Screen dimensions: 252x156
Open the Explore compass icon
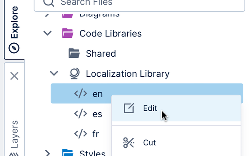point(14,48)
